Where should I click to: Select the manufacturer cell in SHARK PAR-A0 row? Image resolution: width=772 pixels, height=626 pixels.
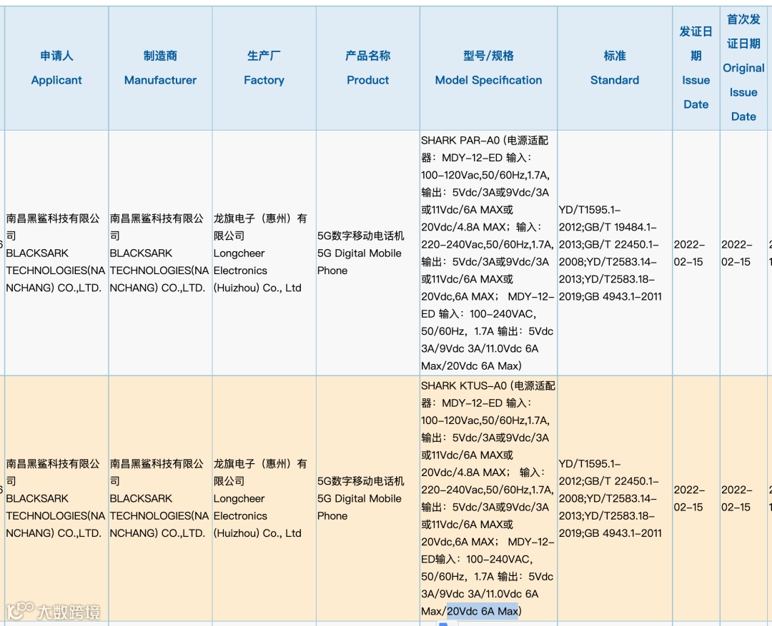pos(161,253)
